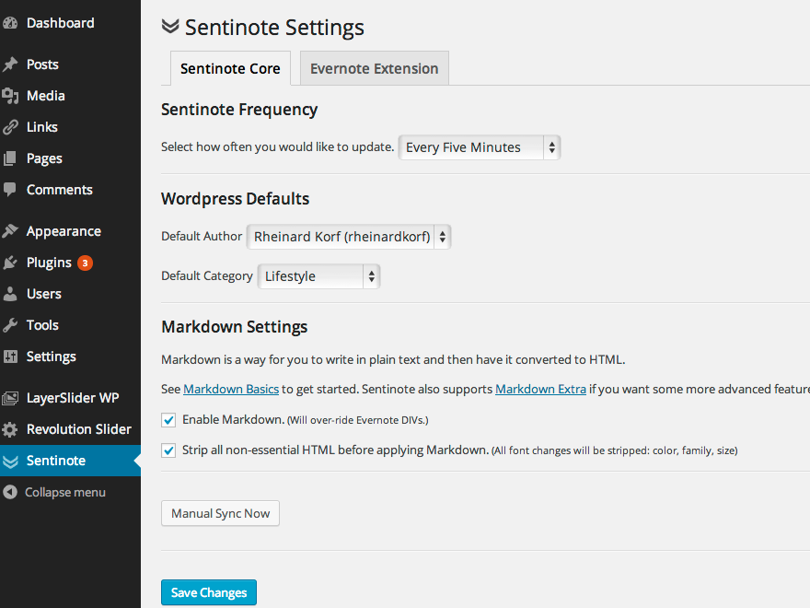Image resolution: width=810 pixels, height=608 pixels.
Task: Open the Plugins menu label
Action: click(x=49, y=263)
